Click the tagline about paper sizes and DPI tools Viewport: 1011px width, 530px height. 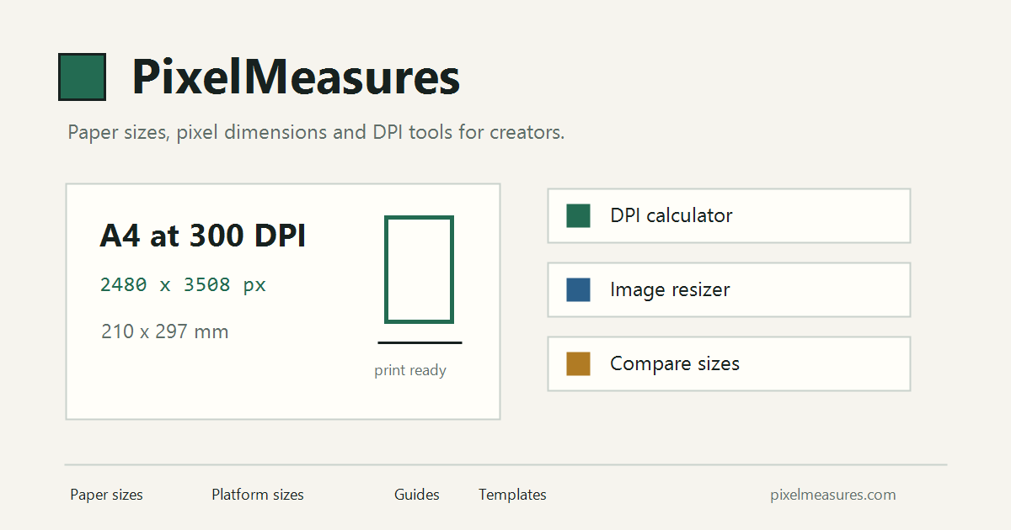[x=316, y=133]
